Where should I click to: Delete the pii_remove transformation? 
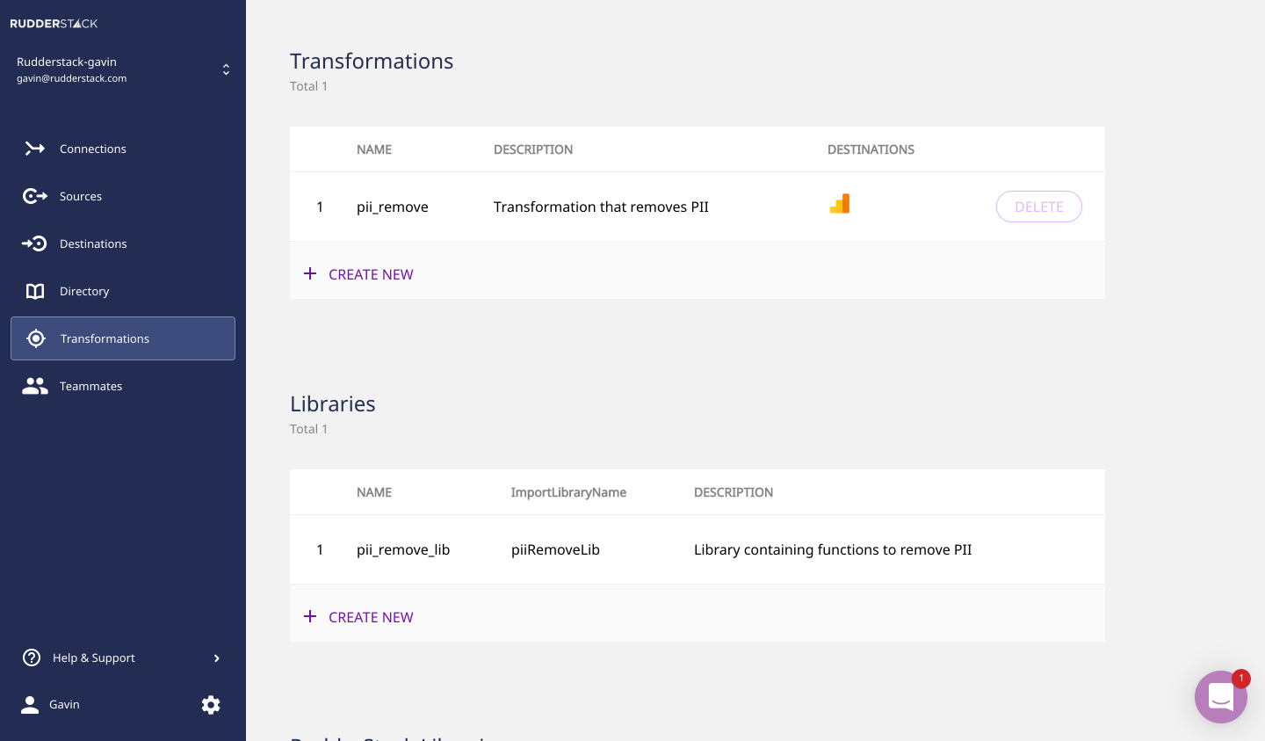click(1038, 207)
